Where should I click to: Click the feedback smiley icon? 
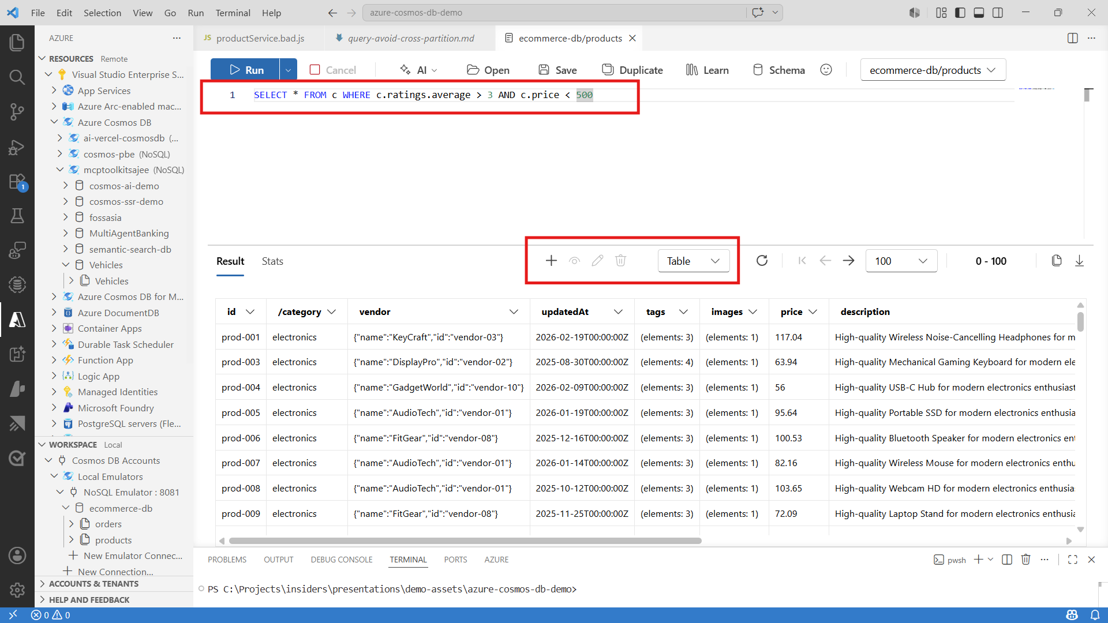pyautogui.click(x=826, y=70)
